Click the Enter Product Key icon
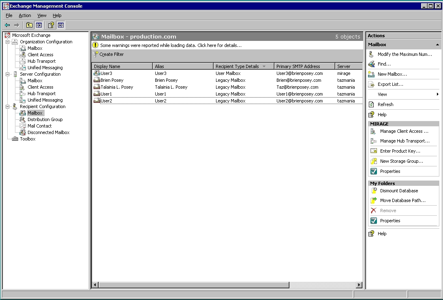Screen dimensions: 443x300 tap(374, 151)
